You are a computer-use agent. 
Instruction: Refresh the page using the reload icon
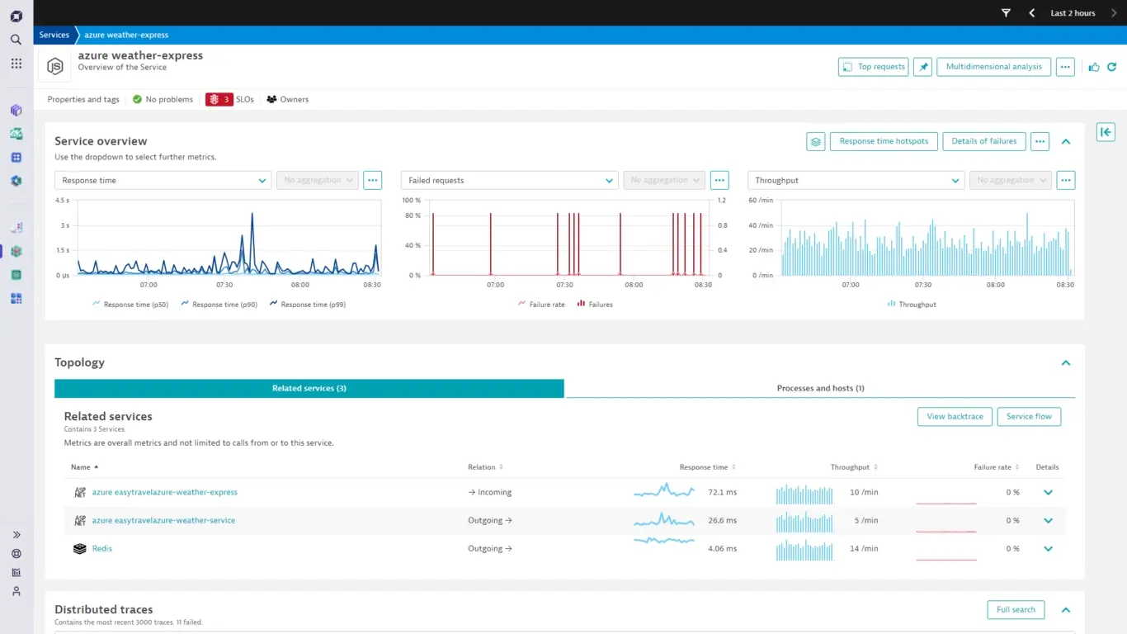1111,67
